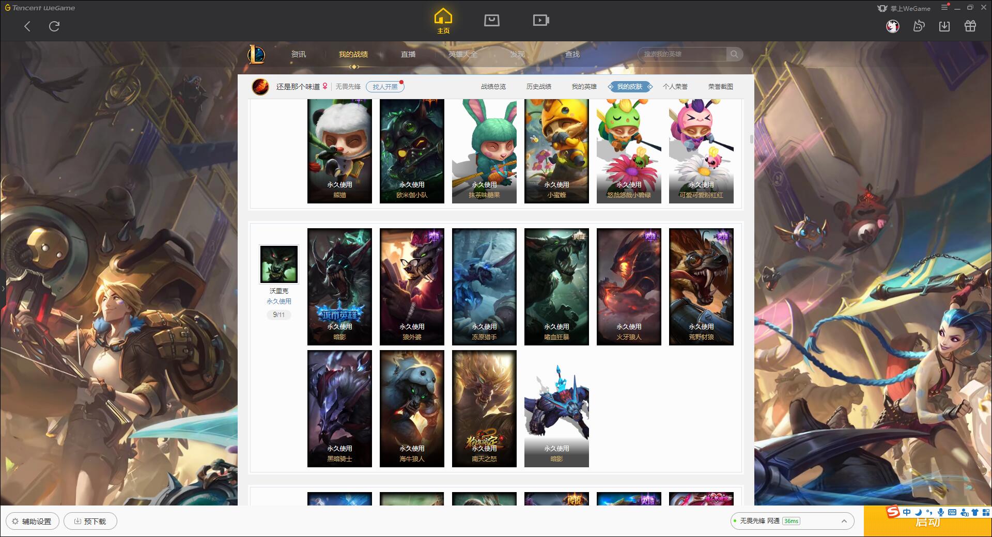Open the gift box icon
This screenshot has height=537, width=992.
tap(970, 26)
